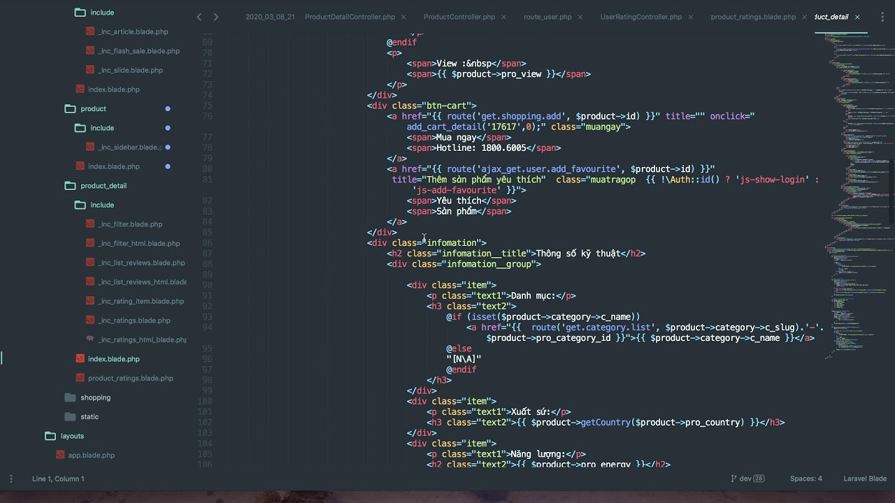The height and width of the screenshot is (503, 895).
Task: Collapse the include folder inside product
Action: (80, 128)
